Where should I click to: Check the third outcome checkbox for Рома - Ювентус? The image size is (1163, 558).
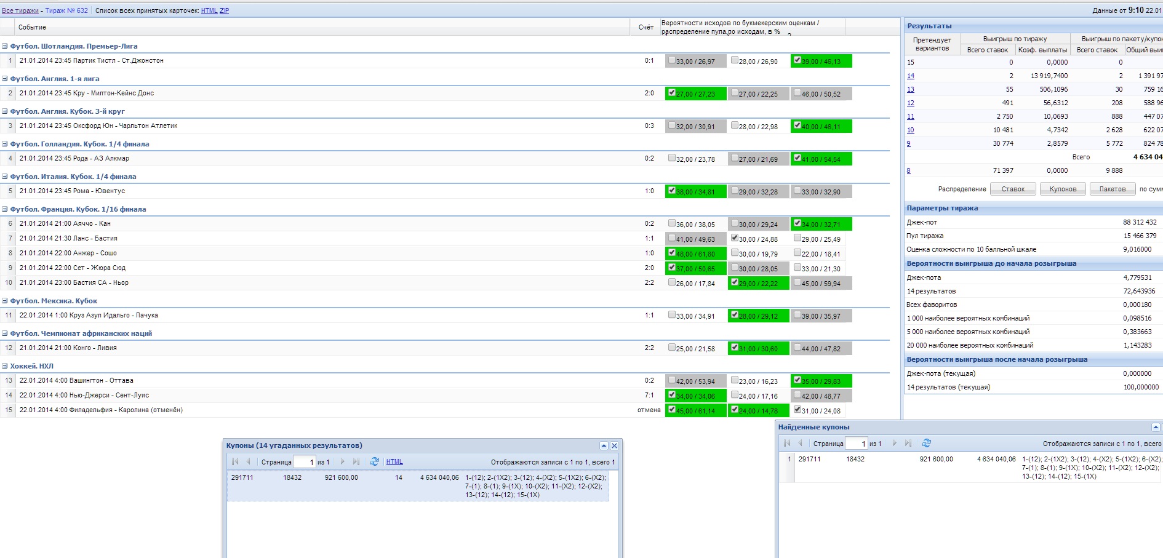[x=797, y=191]
